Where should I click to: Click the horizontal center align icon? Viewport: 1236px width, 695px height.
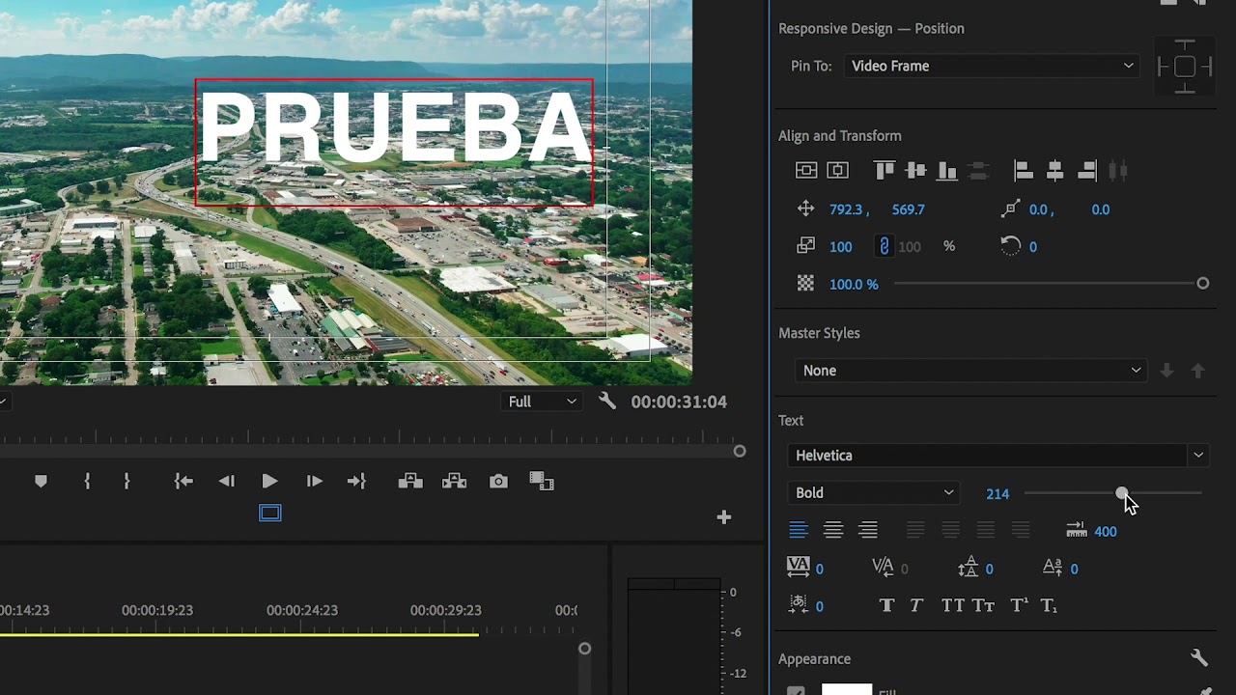(837, 171)
